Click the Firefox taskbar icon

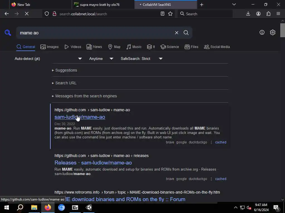click(x=48, y=207)
